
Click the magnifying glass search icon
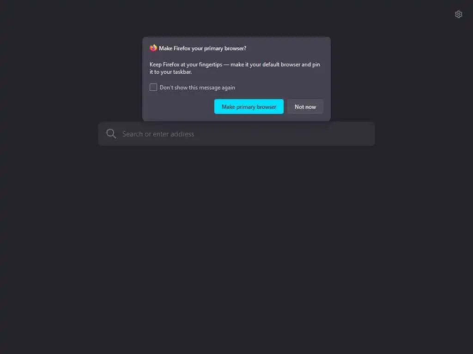point(111,134)
